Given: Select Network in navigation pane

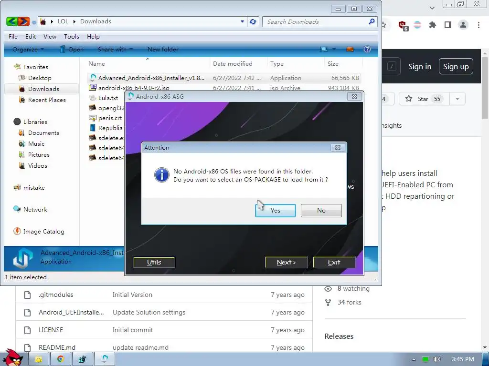Looking at the screenshot, I should coord(35,210).
